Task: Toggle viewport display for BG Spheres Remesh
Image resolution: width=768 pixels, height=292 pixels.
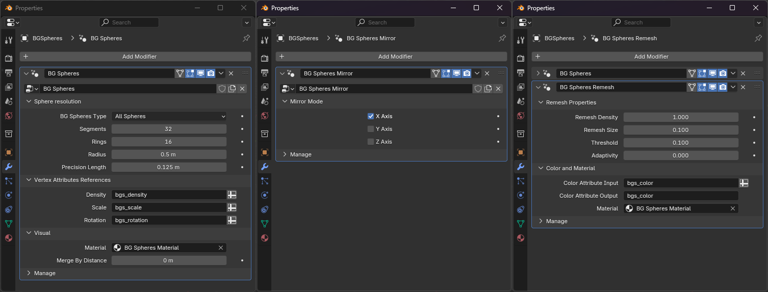Action: click(x=712, y=87)
